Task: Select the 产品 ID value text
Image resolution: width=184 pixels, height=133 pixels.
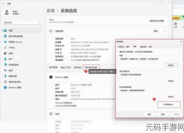Action: coord(83,53)
